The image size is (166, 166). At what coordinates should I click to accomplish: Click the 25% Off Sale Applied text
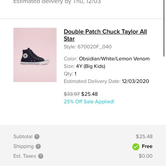click(x=89, y=102)
